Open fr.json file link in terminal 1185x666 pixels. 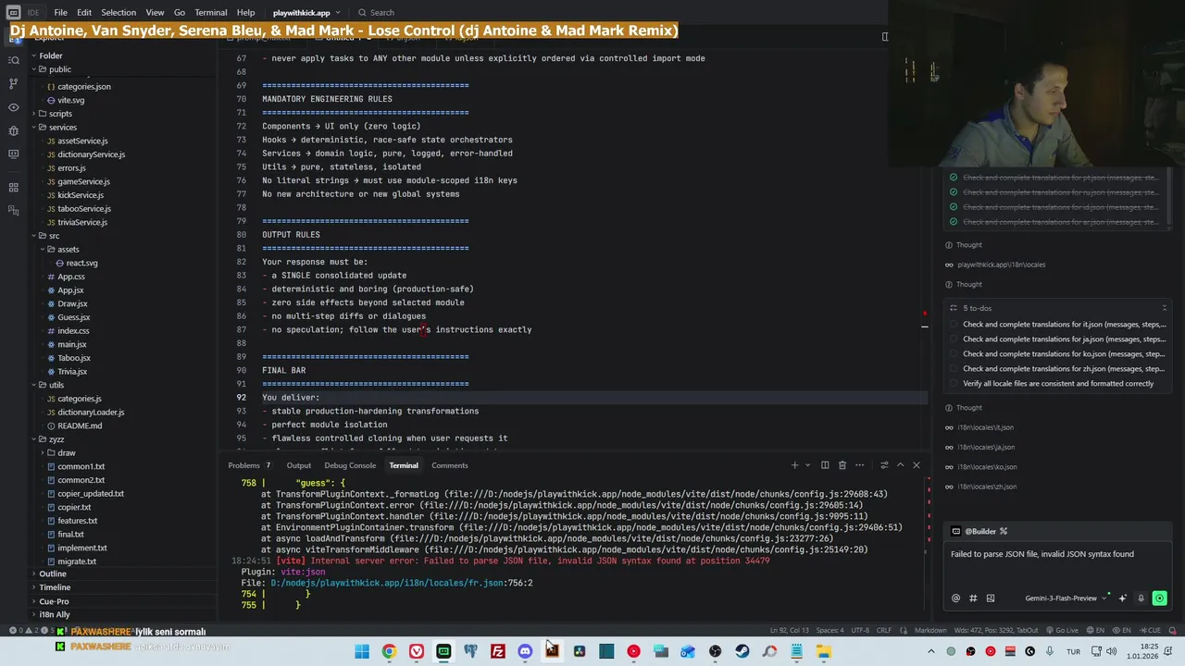[x=401, y=583]
